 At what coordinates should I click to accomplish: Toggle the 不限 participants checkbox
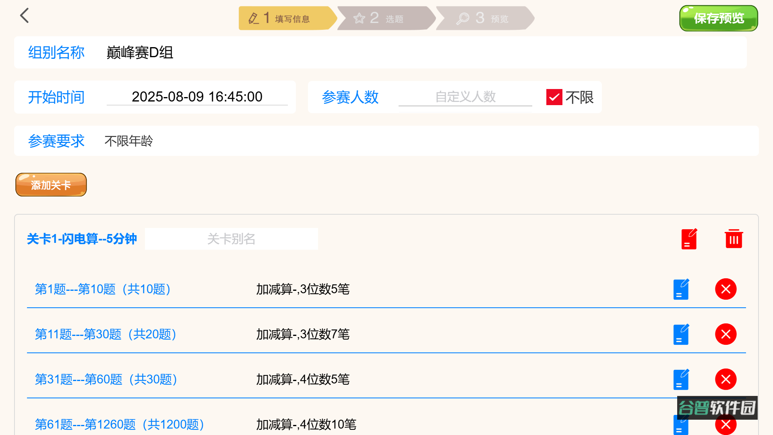(x=554, y=97)
